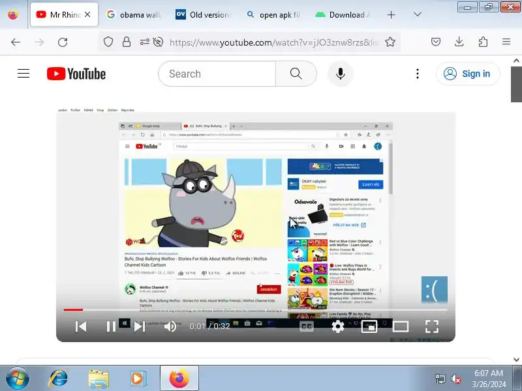Pause the video
Screen dimensions: 522x391
pyautogui.click(x=111, y=326)
